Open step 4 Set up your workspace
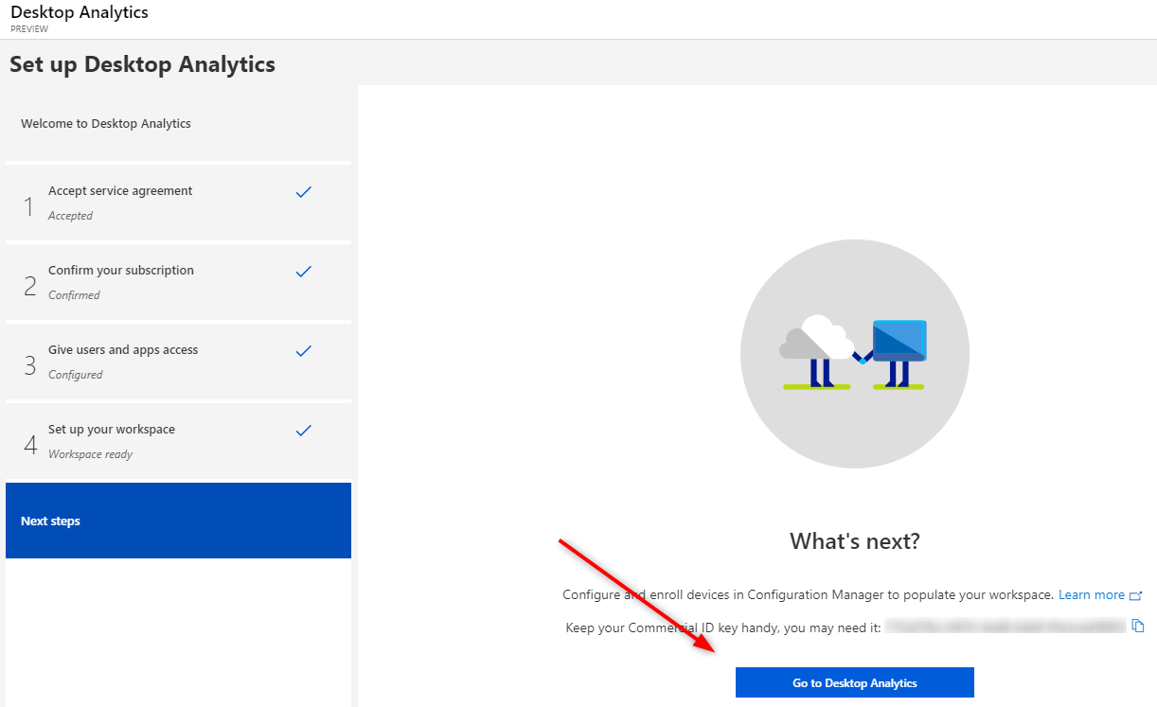1157x707 pixels. point(178,441)
